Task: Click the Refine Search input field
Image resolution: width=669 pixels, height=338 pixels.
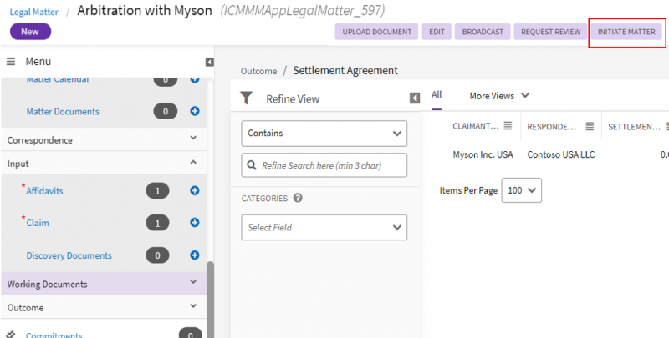Action: coord(324,165)
